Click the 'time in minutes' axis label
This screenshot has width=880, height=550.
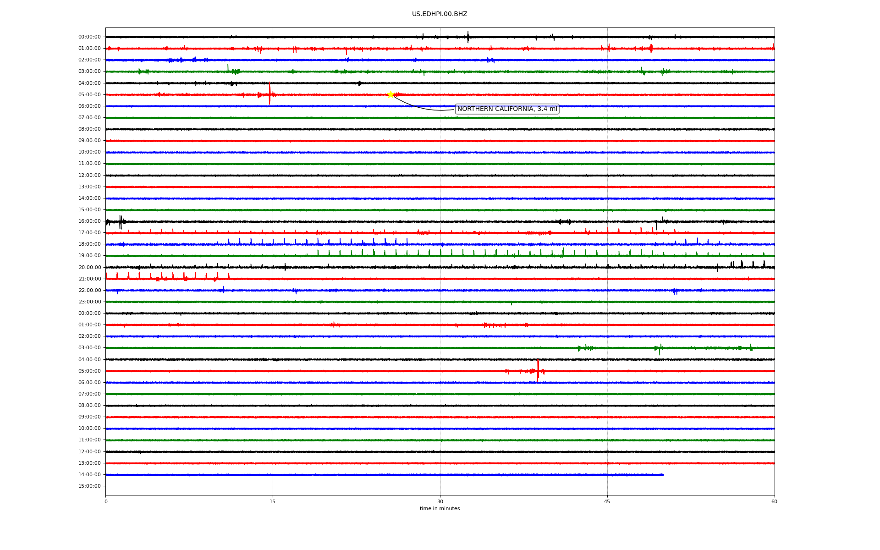[439, 509]
